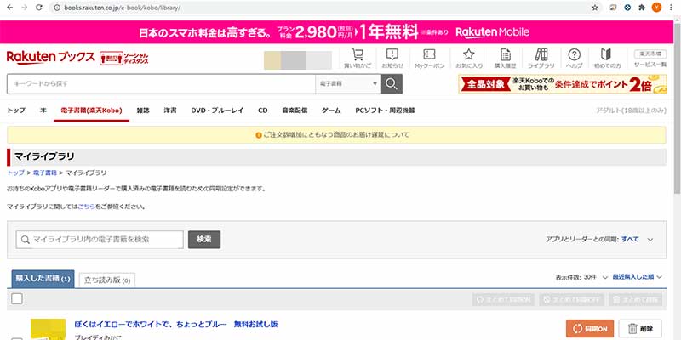Select the トップ navigation item
681x340 pixels.
pos(16,110)
